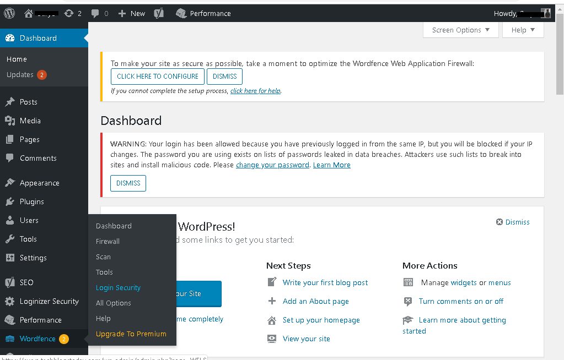
Task: Click the Tools wrench icon in sidebar
Action: tap(10, 239)
